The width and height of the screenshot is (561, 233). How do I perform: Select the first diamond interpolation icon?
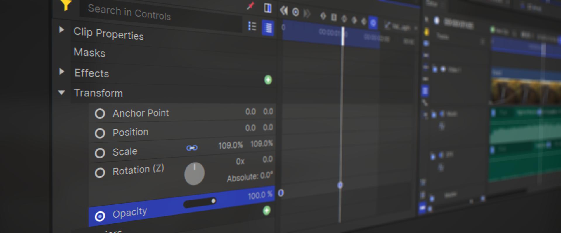point(323,16)
